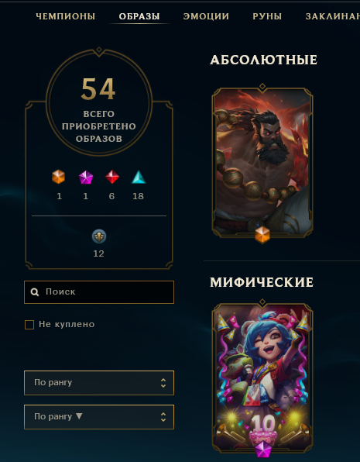Click the orange gem badge under the Ultimate skin card

pyautogui.click(x=262, y=235)
